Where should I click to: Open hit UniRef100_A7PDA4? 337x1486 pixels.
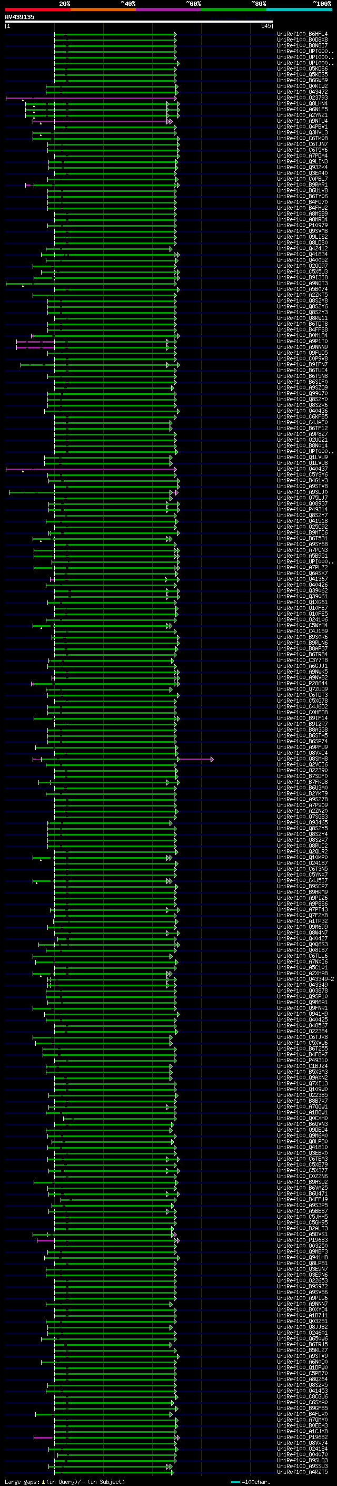[302, 156]
